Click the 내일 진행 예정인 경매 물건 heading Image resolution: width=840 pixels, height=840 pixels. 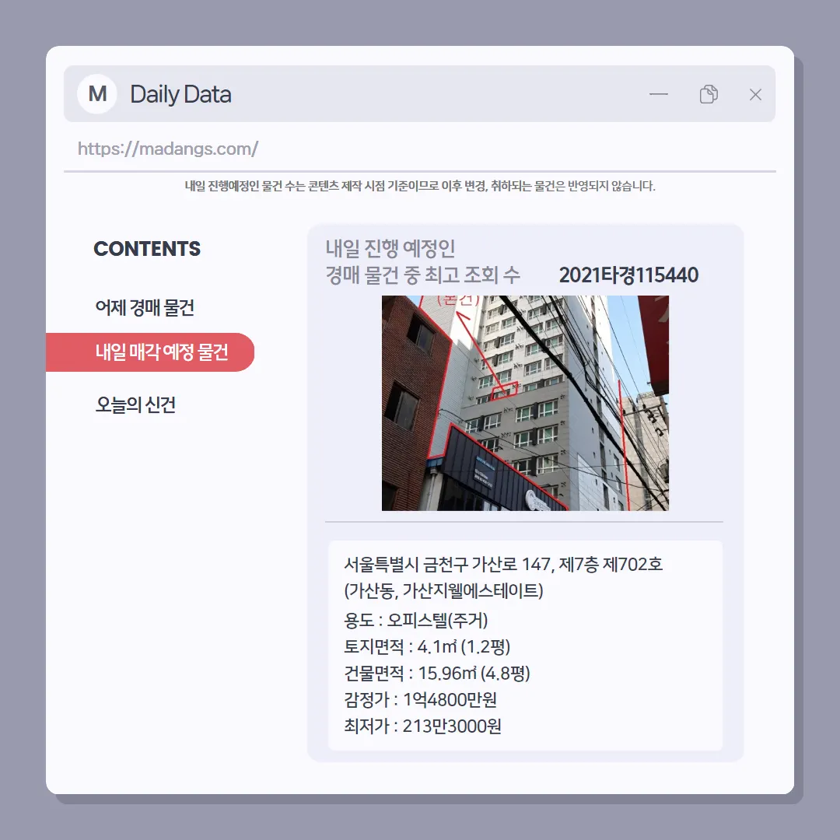point(422,262)
